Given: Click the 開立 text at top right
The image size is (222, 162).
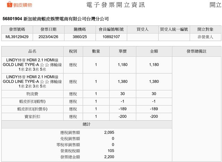Looking at the screenshot, I should [215, 5].
